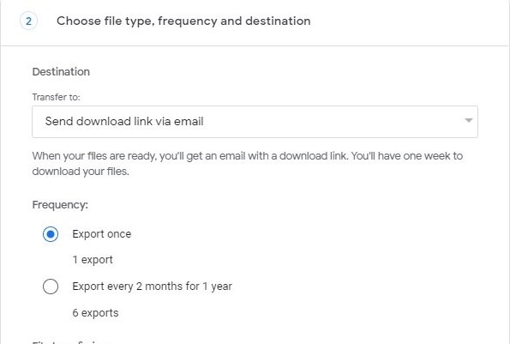Open the Transfer to destination dropdown

[255, 122]
